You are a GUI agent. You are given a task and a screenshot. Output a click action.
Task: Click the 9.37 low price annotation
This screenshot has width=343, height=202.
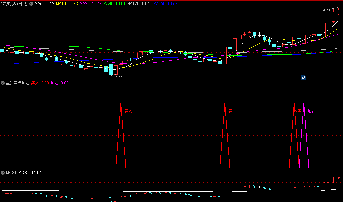click(x=119, y=75)
